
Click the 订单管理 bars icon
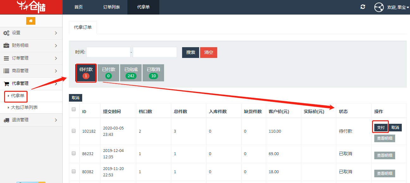click(6, 58)
